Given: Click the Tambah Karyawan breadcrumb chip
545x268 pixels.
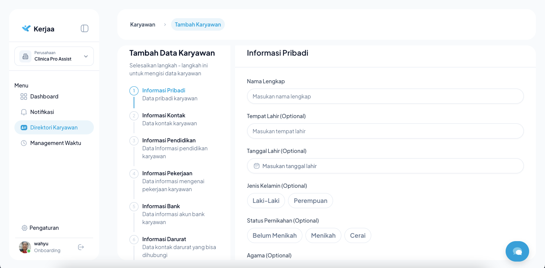Looking at the screenshot, I should [198, 25].
